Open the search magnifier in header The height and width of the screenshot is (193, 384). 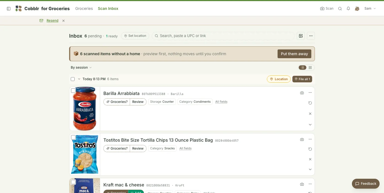(340, 9)
